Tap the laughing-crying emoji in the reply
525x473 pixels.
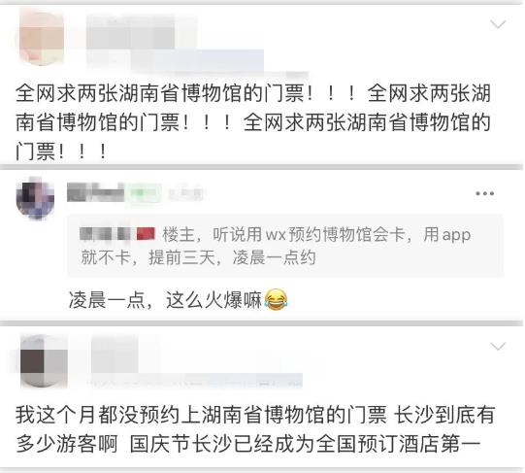[x=276, y=299]
